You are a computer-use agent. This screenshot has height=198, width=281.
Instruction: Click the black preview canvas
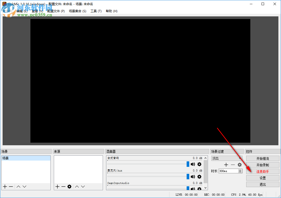(140, 81)
